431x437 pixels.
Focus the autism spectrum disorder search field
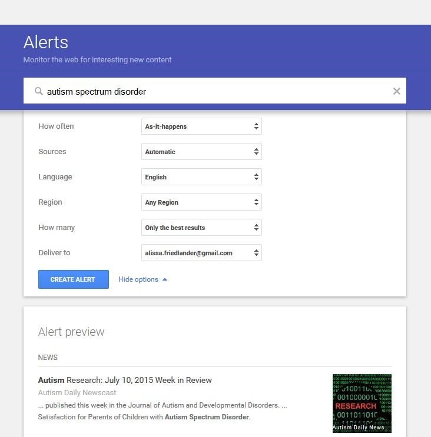(212, 91)
